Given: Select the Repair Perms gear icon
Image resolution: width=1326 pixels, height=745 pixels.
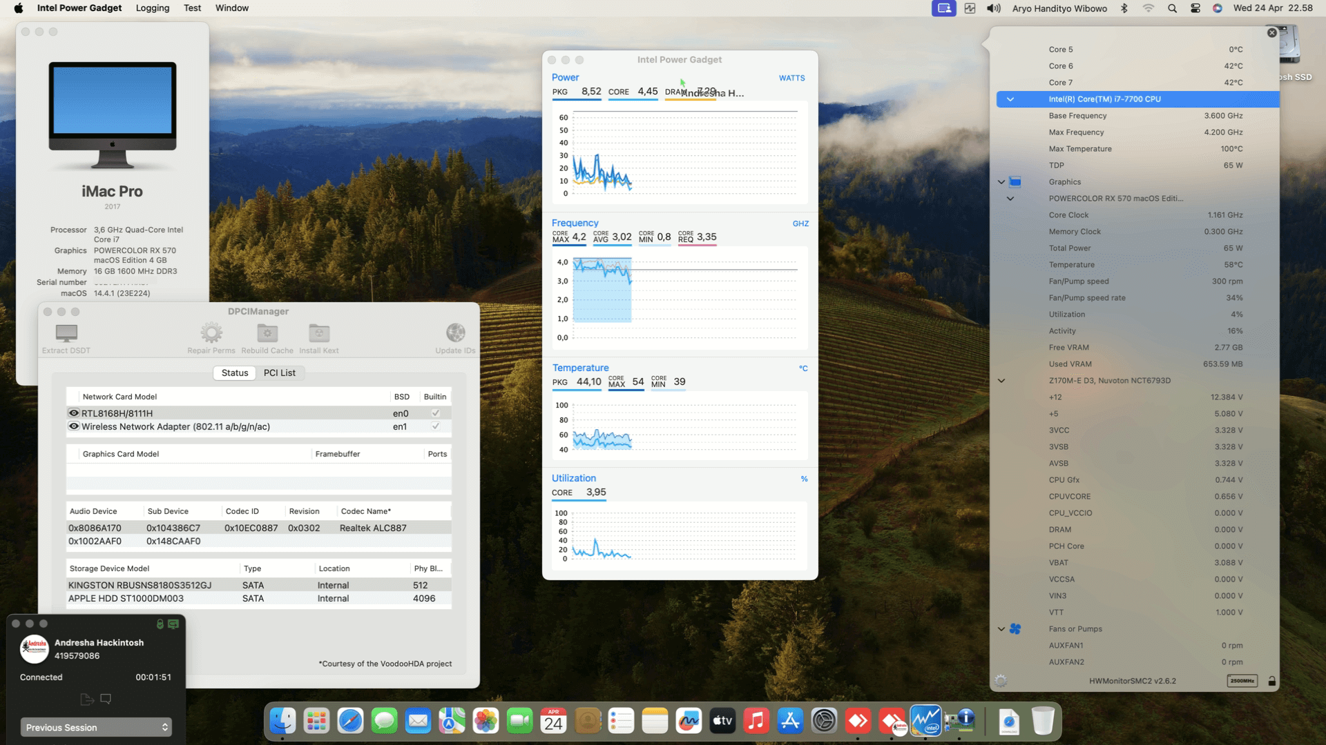Looking at the screenshot, I should point(211,333).
